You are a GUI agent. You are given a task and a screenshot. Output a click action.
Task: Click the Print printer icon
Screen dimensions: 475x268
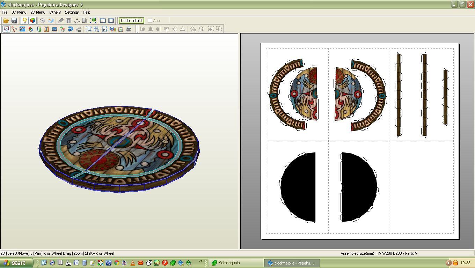coord(129,29)
